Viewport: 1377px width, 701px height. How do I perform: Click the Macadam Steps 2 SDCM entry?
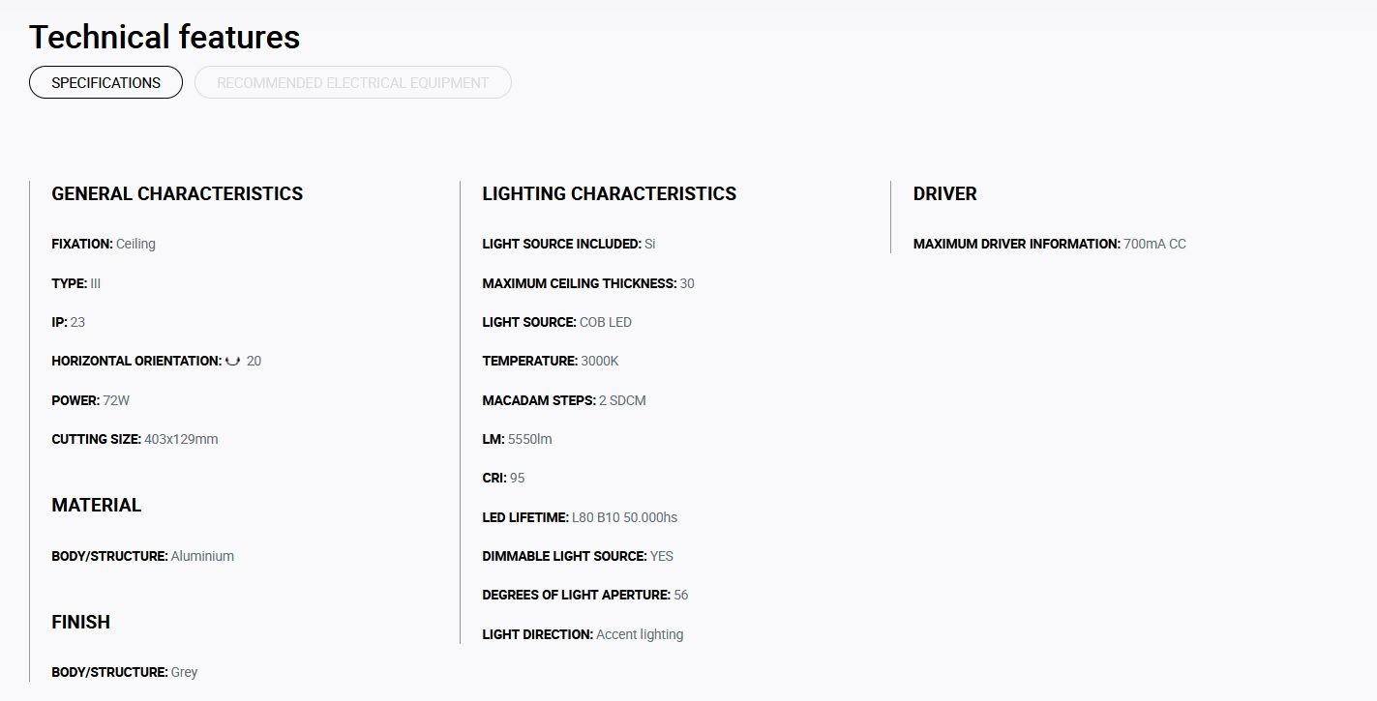coord(564,400)
